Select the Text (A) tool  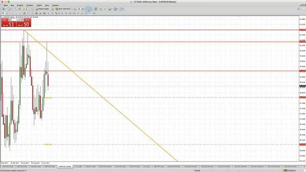pyautogui.click(x=48, y=13)
